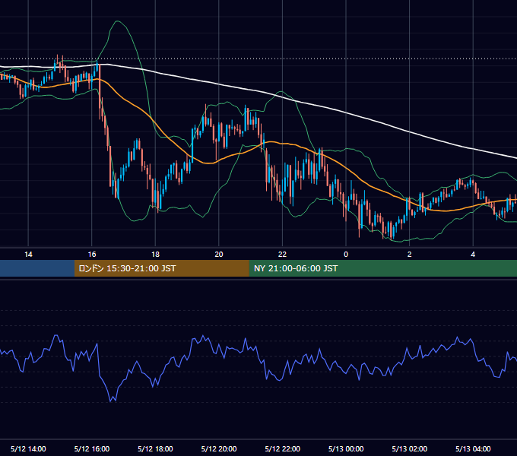Viewport: 517px width, 456px height.
Task: Click the blue session bar before London
Action: click(x=37, y=268)
